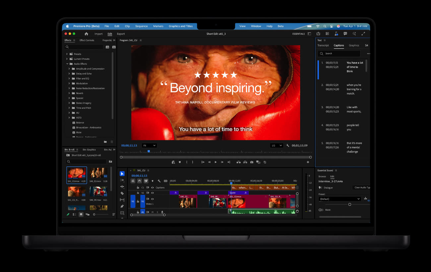Click the Home icon

coord(86,34)
